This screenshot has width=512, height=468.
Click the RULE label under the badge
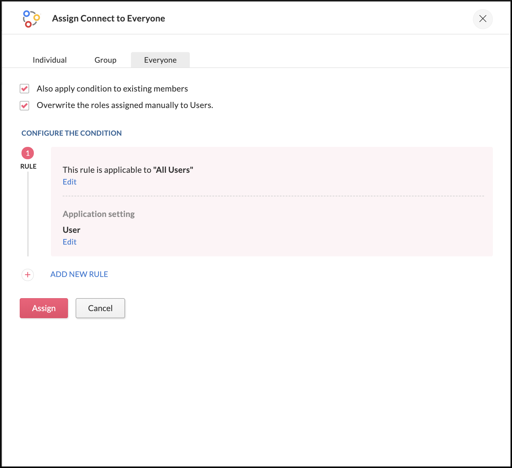[x=28, y=166]
